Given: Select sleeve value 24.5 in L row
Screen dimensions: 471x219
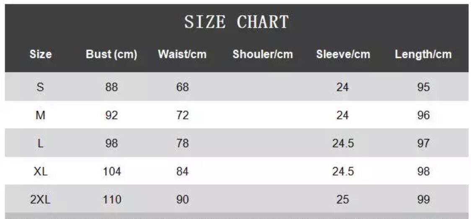Looking at the screenshot, I should click(x=343, y=143).
